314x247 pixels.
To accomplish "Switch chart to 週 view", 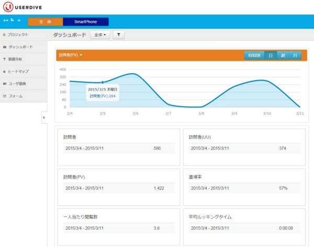I will point(283,55).
